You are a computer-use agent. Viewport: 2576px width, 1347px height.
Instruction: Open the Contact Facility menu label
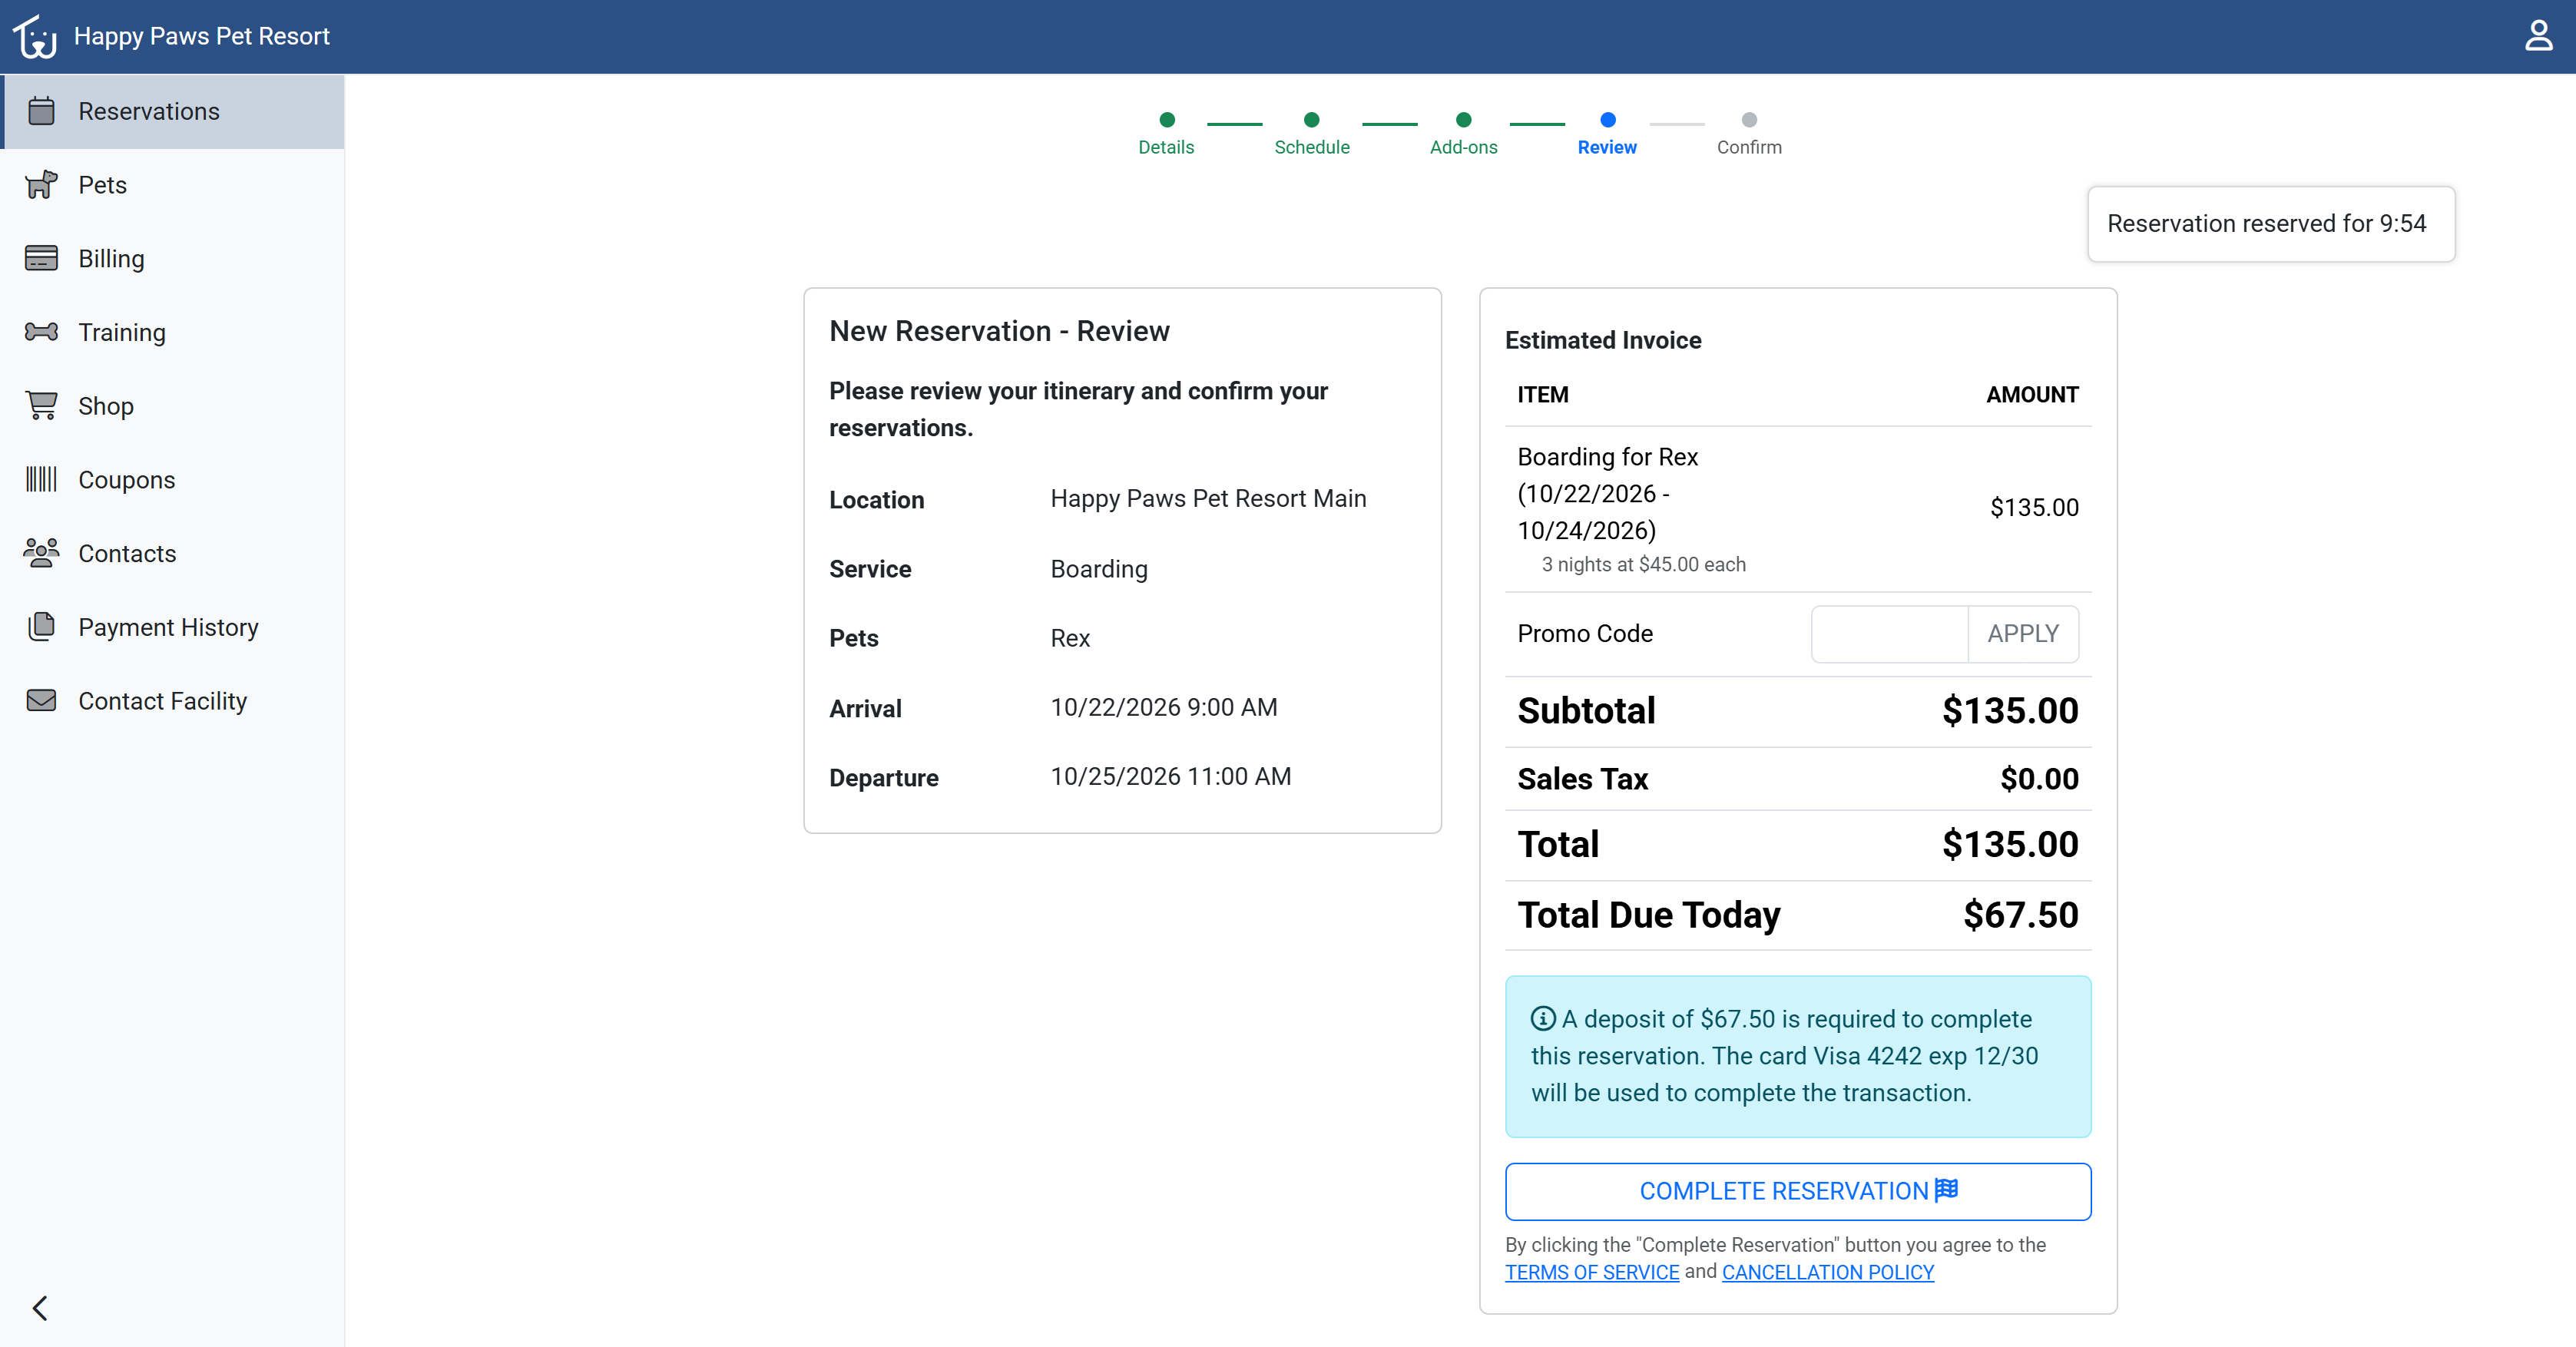coord(163,701)
